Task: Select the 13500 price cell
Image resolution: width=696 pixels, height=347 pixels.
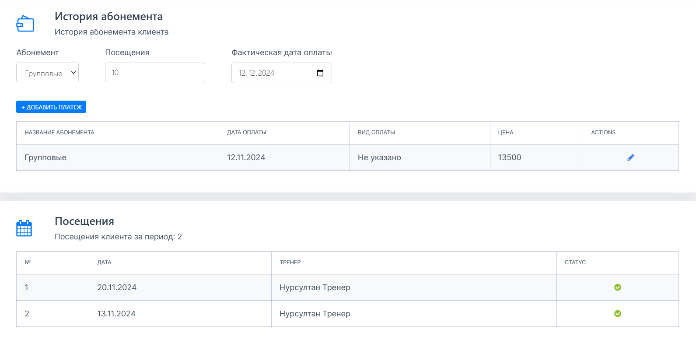Action: [510, 158]
